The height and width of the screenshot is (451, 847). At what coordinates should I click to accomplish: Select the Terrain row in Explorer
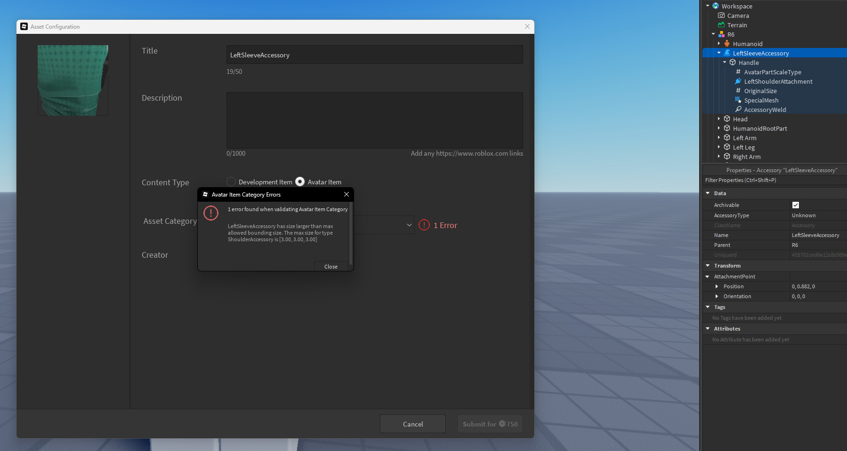(x=774, y=25)
